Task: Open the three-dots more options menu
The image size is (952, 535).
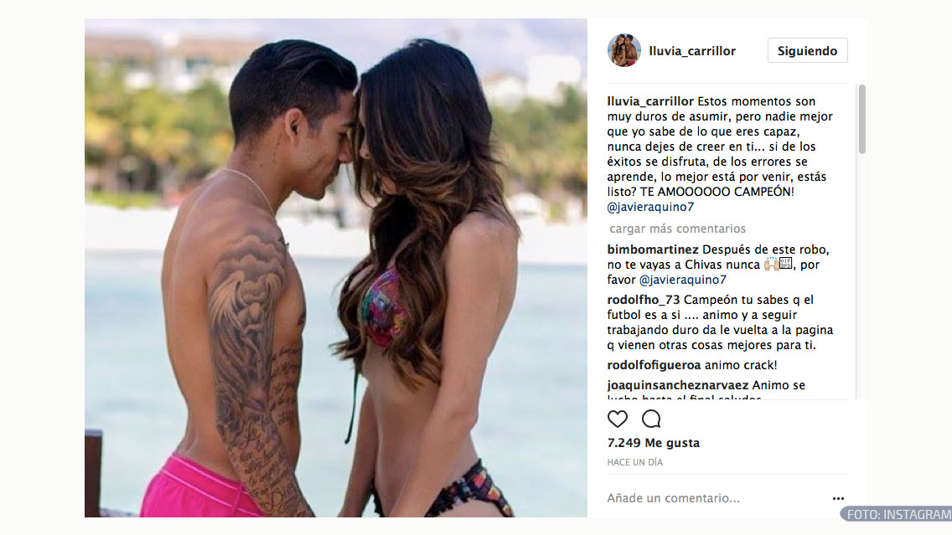Action: pos(839,499)
